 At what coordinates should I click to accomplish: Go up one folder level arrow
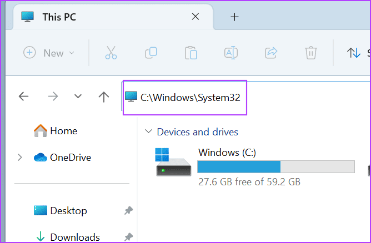pyautogui.click(x=104, y=97)
